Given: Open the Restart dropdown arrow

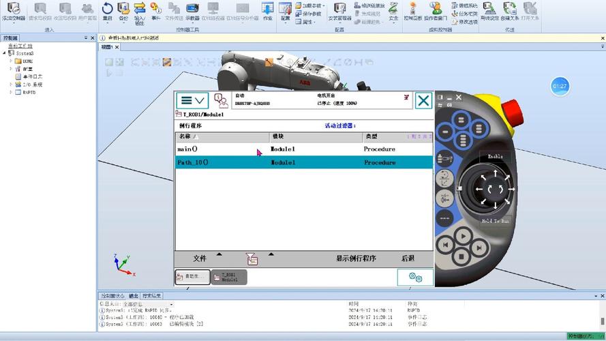Looking at the screenshot, I should [107, 23].
